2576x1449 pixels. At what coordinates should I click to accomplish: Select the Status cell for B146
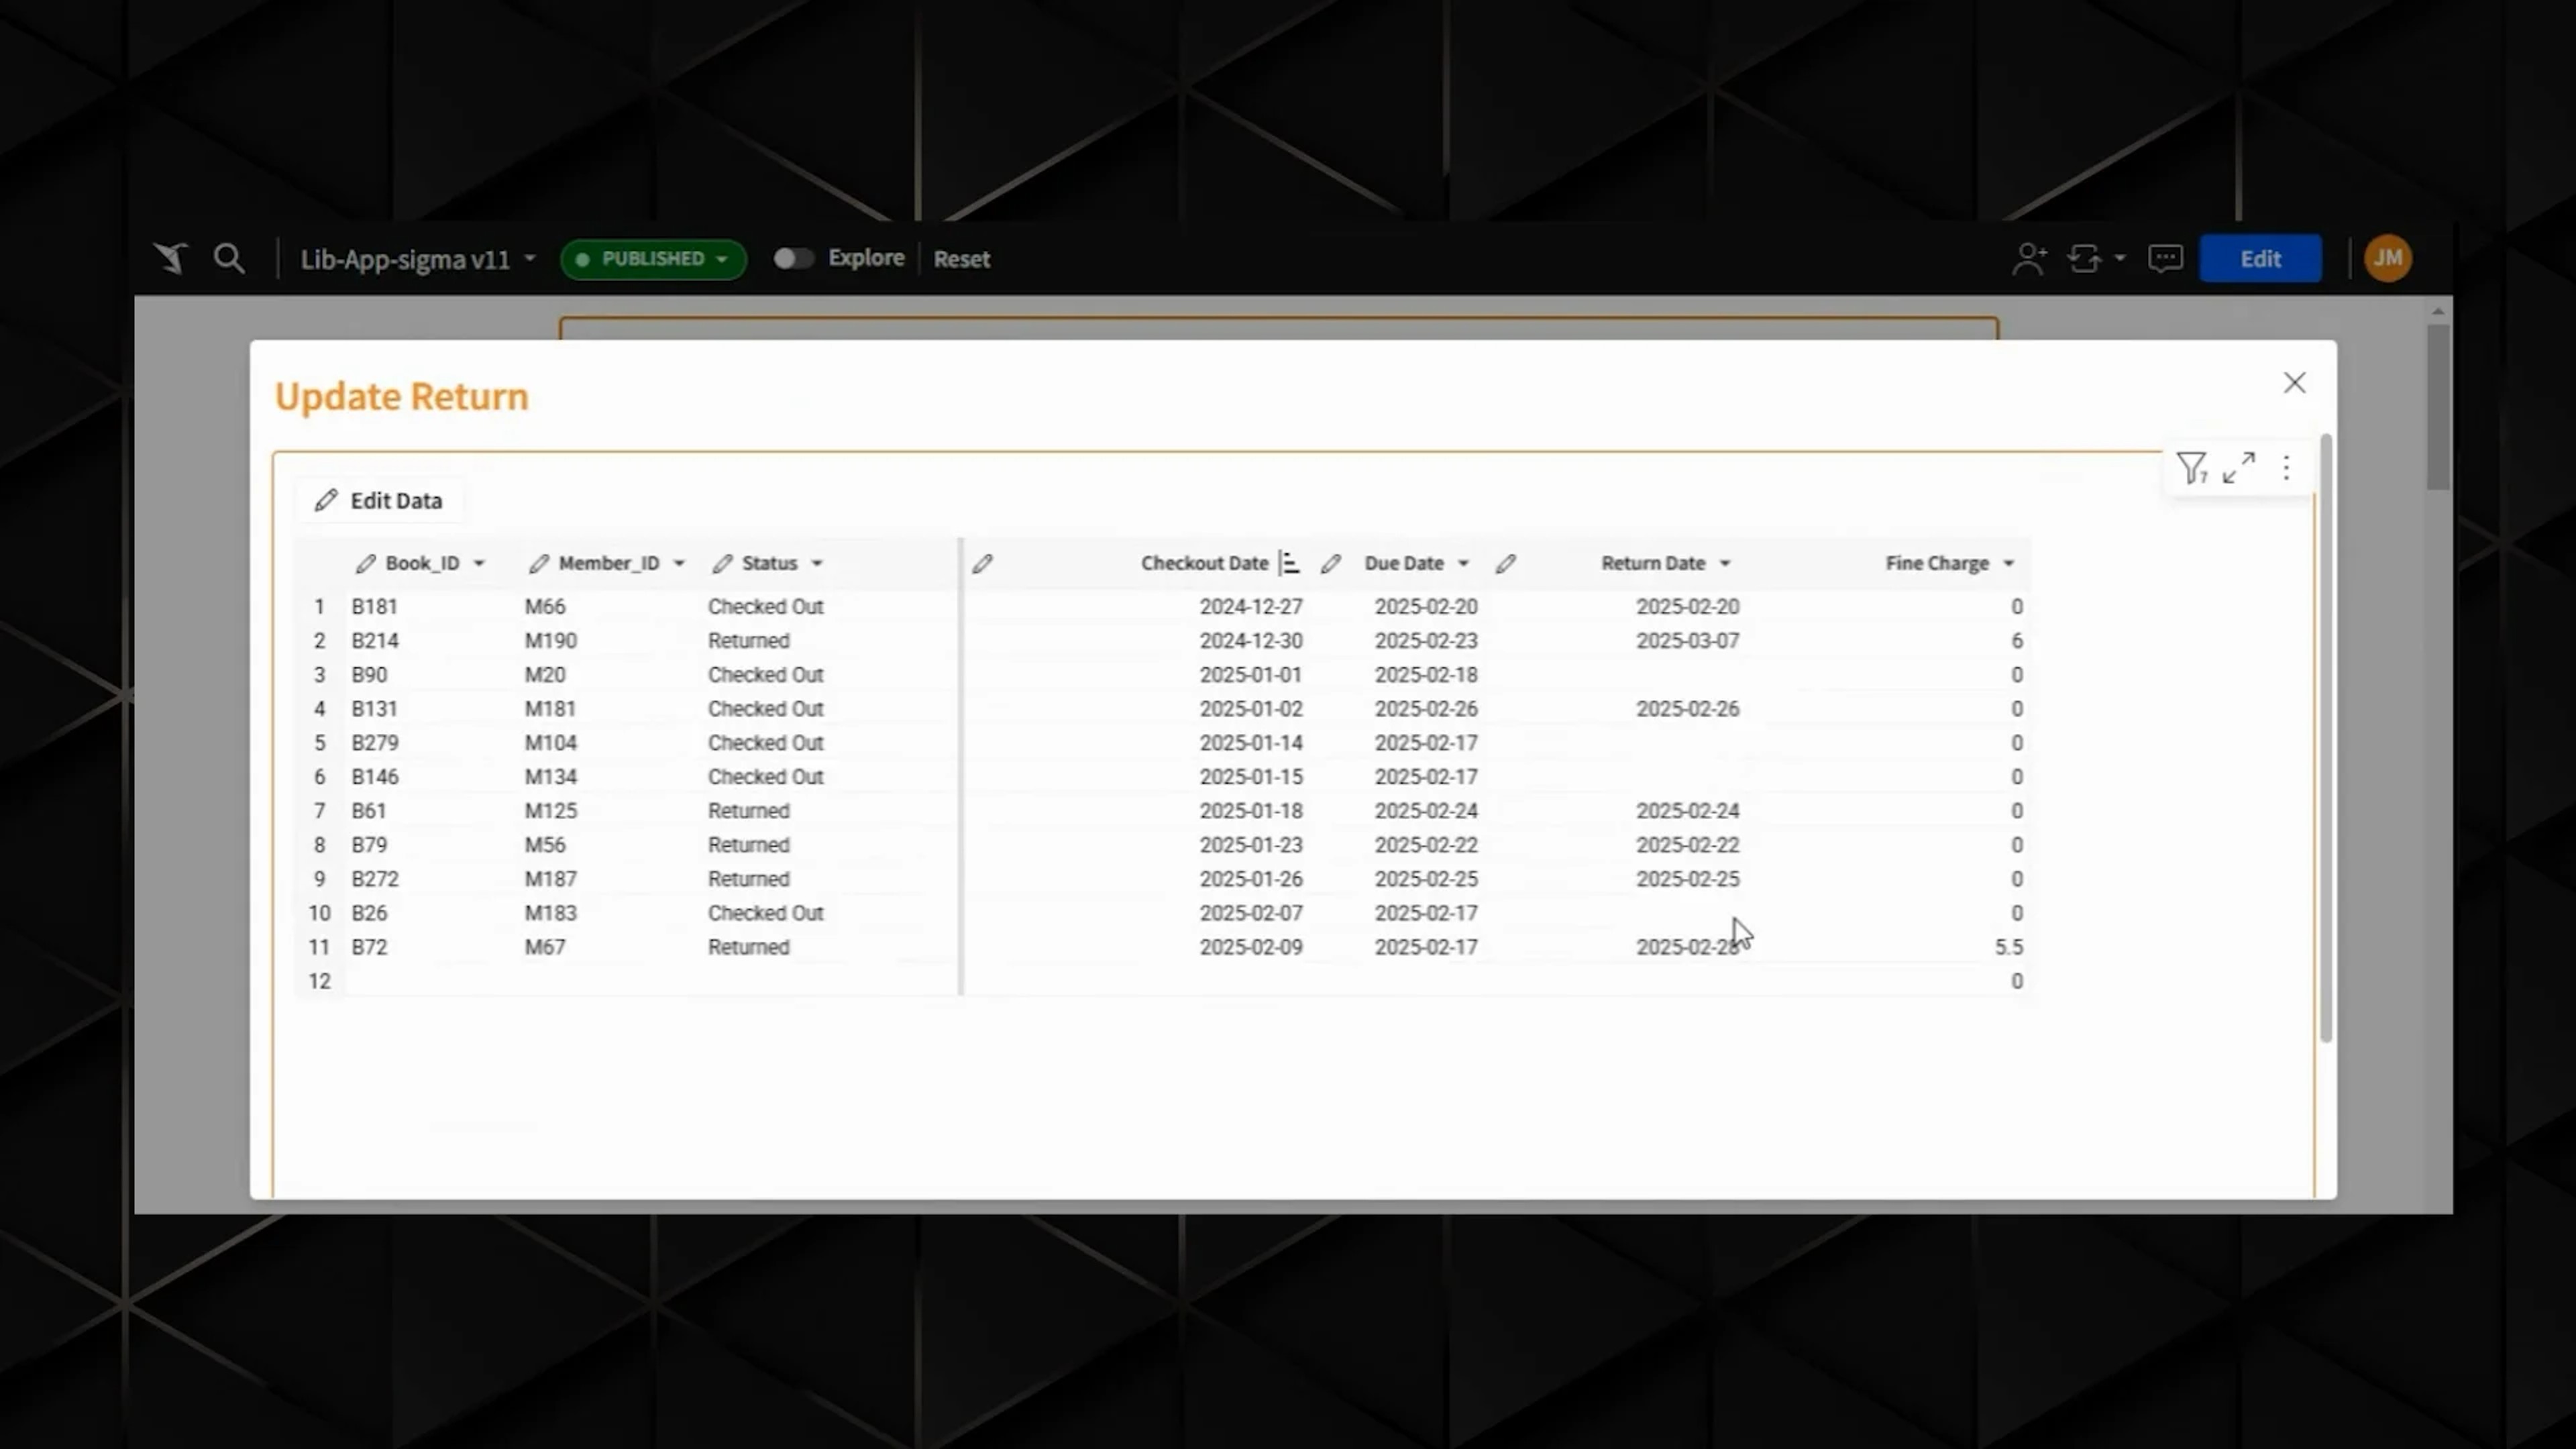point(765,777)
